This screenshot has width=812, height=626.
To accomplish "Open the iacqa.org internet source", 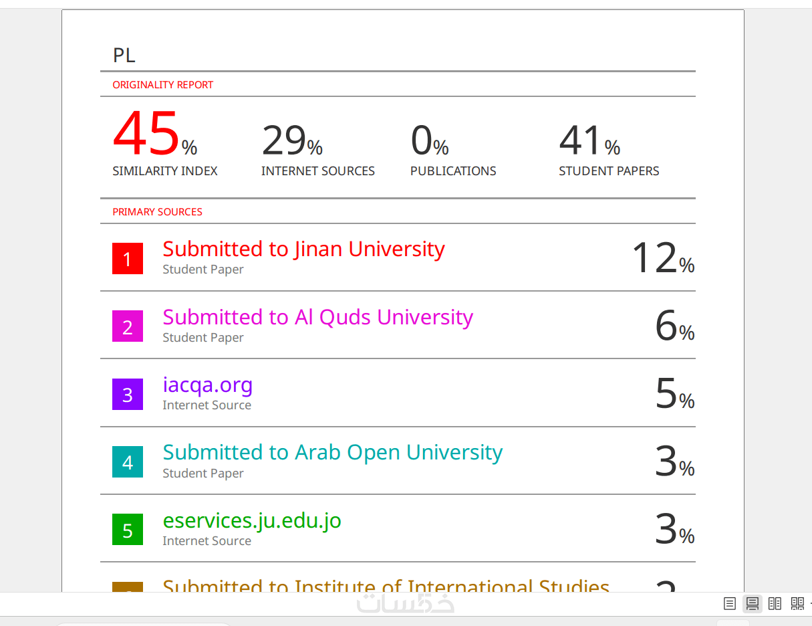I will 208,385.
